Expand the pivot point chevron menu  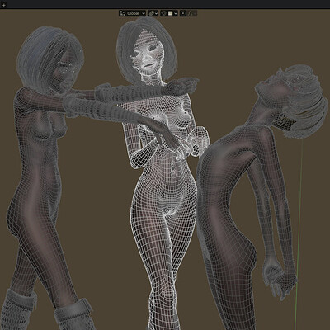[x=156, y=13]
